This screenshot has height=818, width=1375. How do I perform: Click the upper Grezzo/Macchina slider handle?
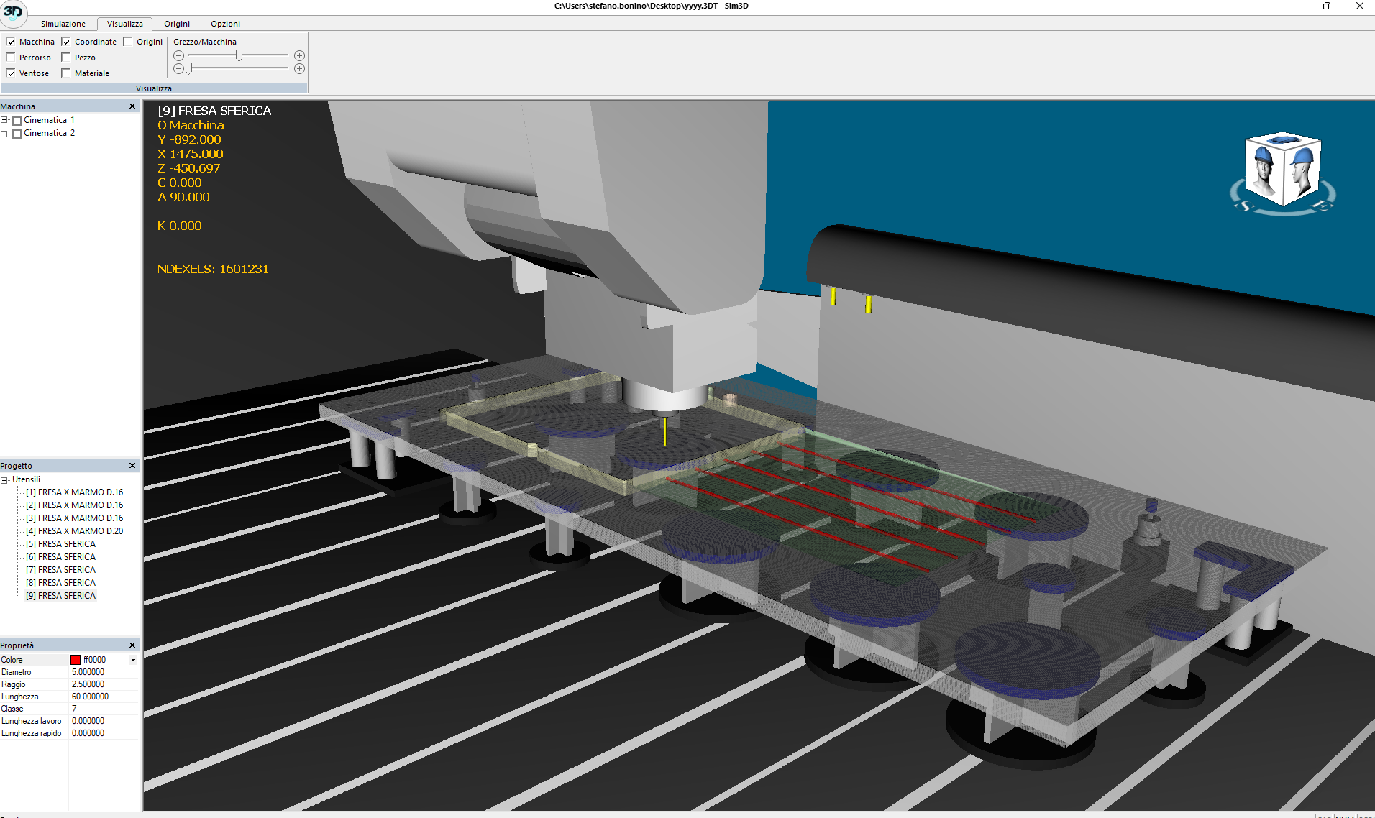click(x=239, y=56)
